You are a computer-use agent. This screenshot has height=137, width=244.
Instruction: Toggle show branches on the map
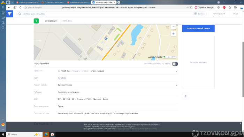[x=175, y=64]
